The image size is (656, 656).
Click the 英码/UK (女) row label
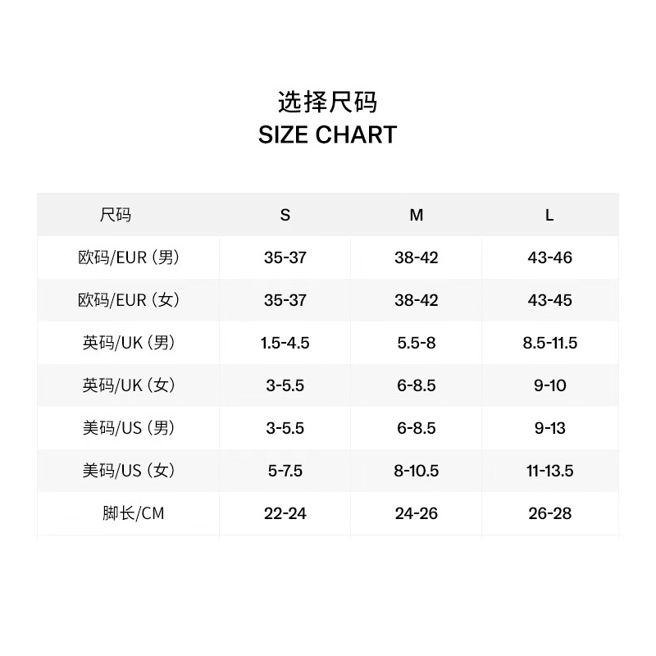pyautogui.click(x=129, y=385)
